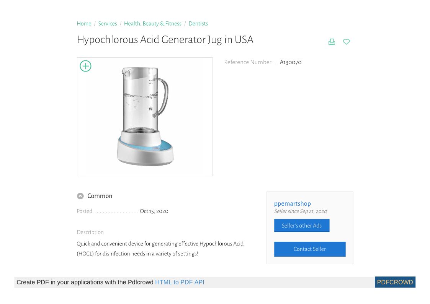Click reference number A130070

[x=291, y=62]
